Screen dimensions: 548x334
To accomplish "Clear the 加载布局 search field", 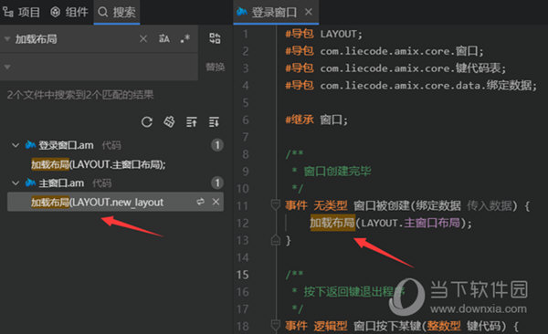I will [x=143, y=38].
